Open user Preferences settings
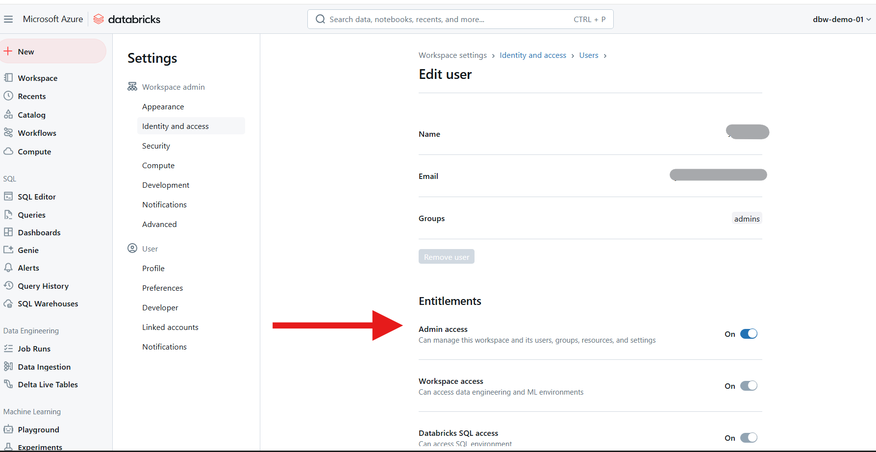This screenshot has height=452, width=876. click(162, 288)
